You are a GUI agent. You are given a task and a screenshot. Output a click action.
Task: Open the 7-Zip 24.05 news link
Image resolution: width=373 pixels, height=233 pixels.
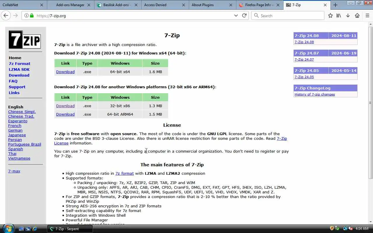coord(304,77)
